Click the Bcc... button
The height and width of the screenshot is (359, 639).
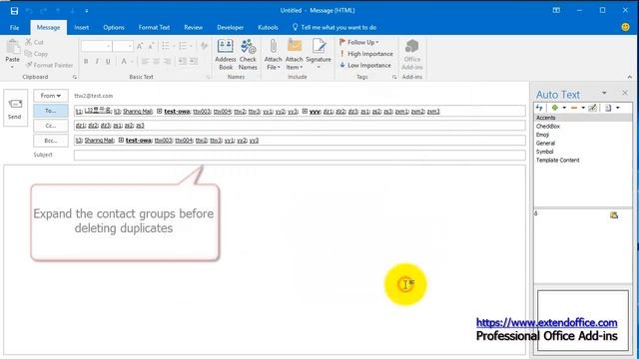pyautogui.click(x=51, y=141)
